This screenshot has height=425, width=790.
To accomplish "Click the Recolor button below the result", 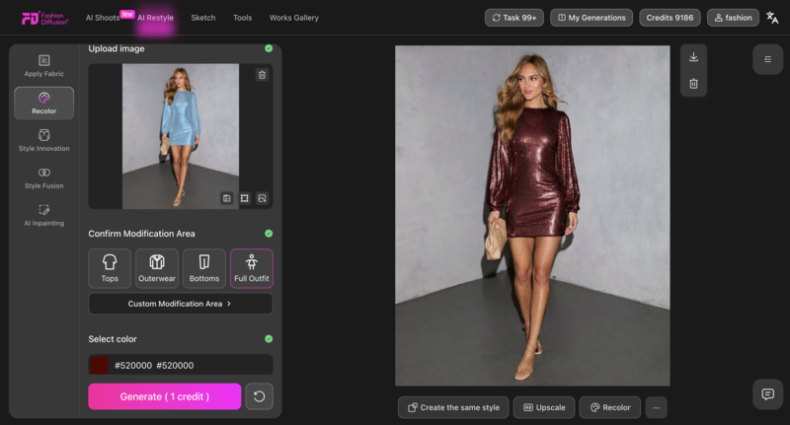I will pos(610,407).
